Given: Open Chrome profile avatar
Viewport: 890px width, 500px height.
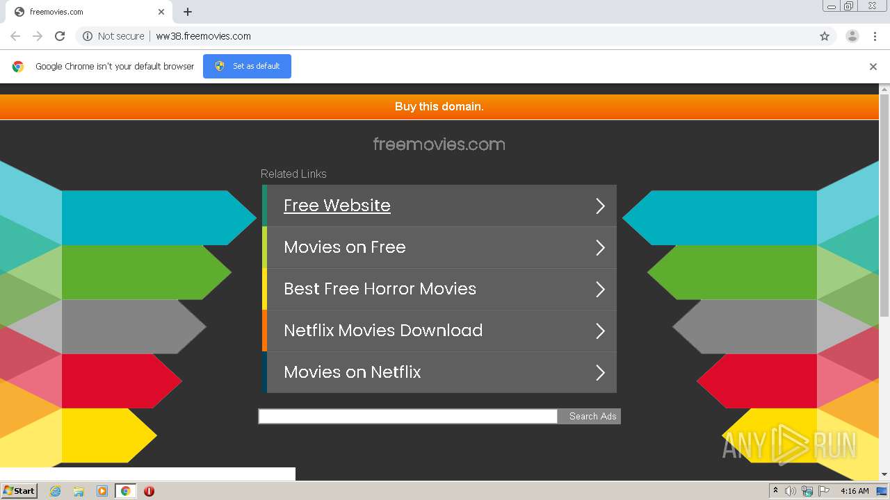Looking at the screenshot, I should [x=852, y=36].
